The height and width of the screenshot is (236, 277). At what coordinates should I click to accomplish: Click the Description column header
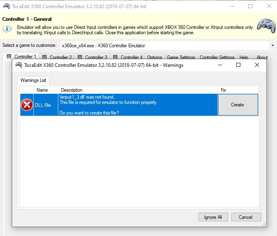coord(138,90)
